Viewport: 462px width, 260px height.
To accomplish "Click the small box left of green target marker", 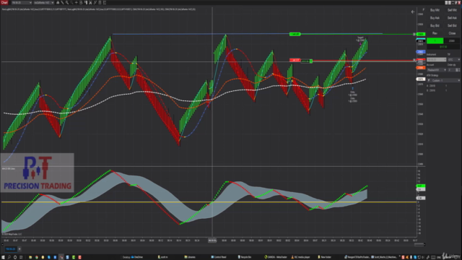I will [x=414, y=34].
